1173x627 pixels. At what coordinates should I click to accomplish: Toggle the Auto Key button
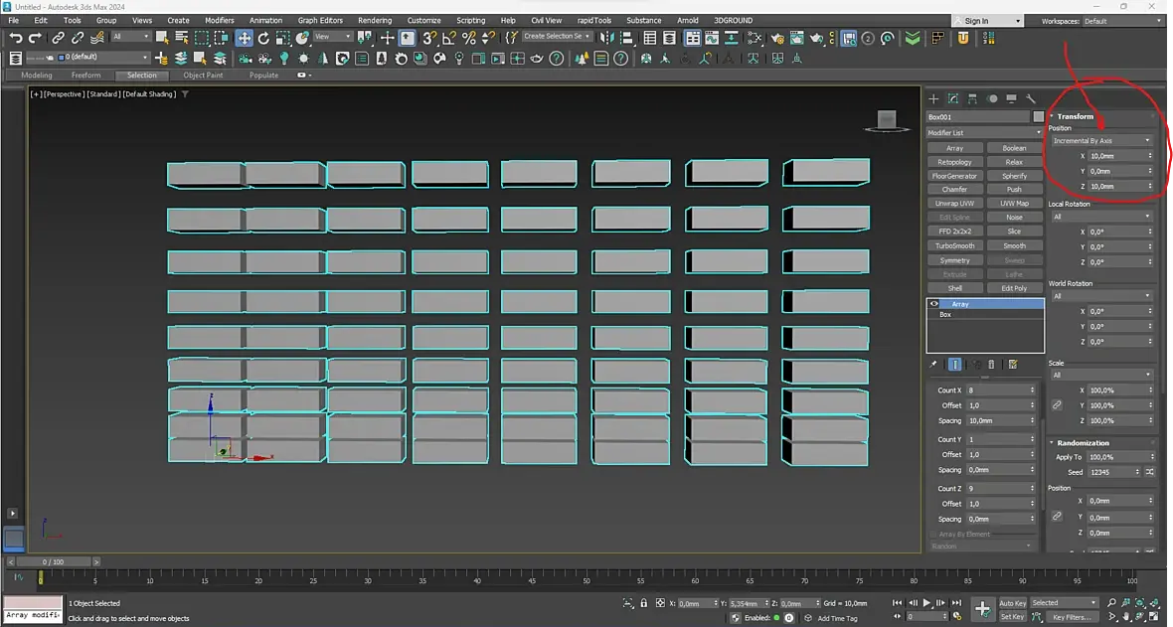click(1012, 603)
